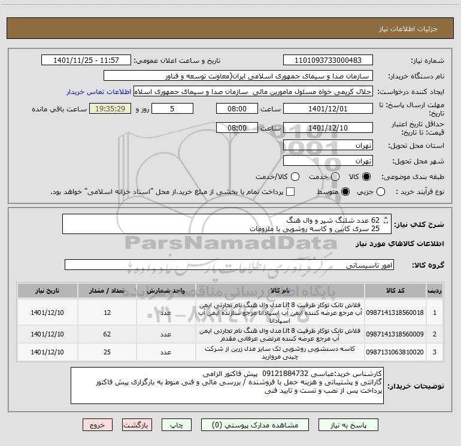461x446 pixels.
Task: Click the بازگشت back button
Action: (x=137, y=425)
